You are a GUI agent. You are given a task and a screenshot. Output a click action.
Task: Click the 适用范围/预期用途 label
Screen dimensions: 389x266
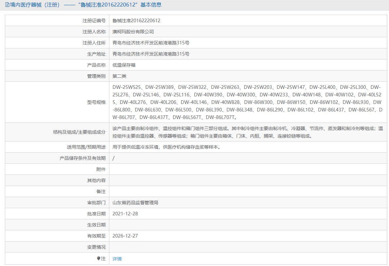point(86,147)
